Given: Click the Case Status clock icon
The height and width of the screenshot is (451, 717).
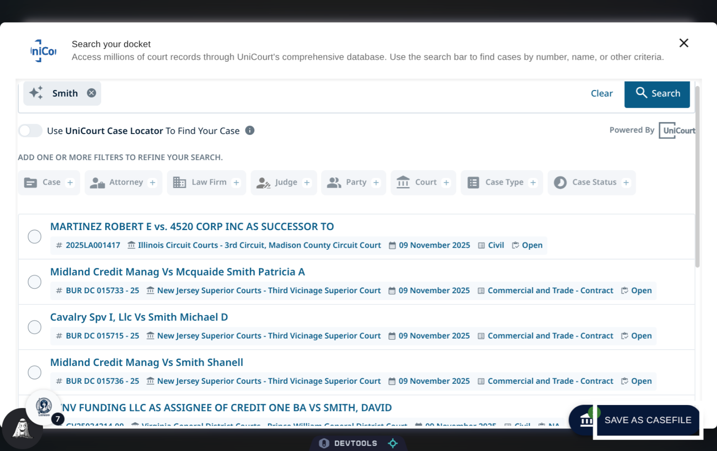Looking at the screenshot, I should (560, 182).
